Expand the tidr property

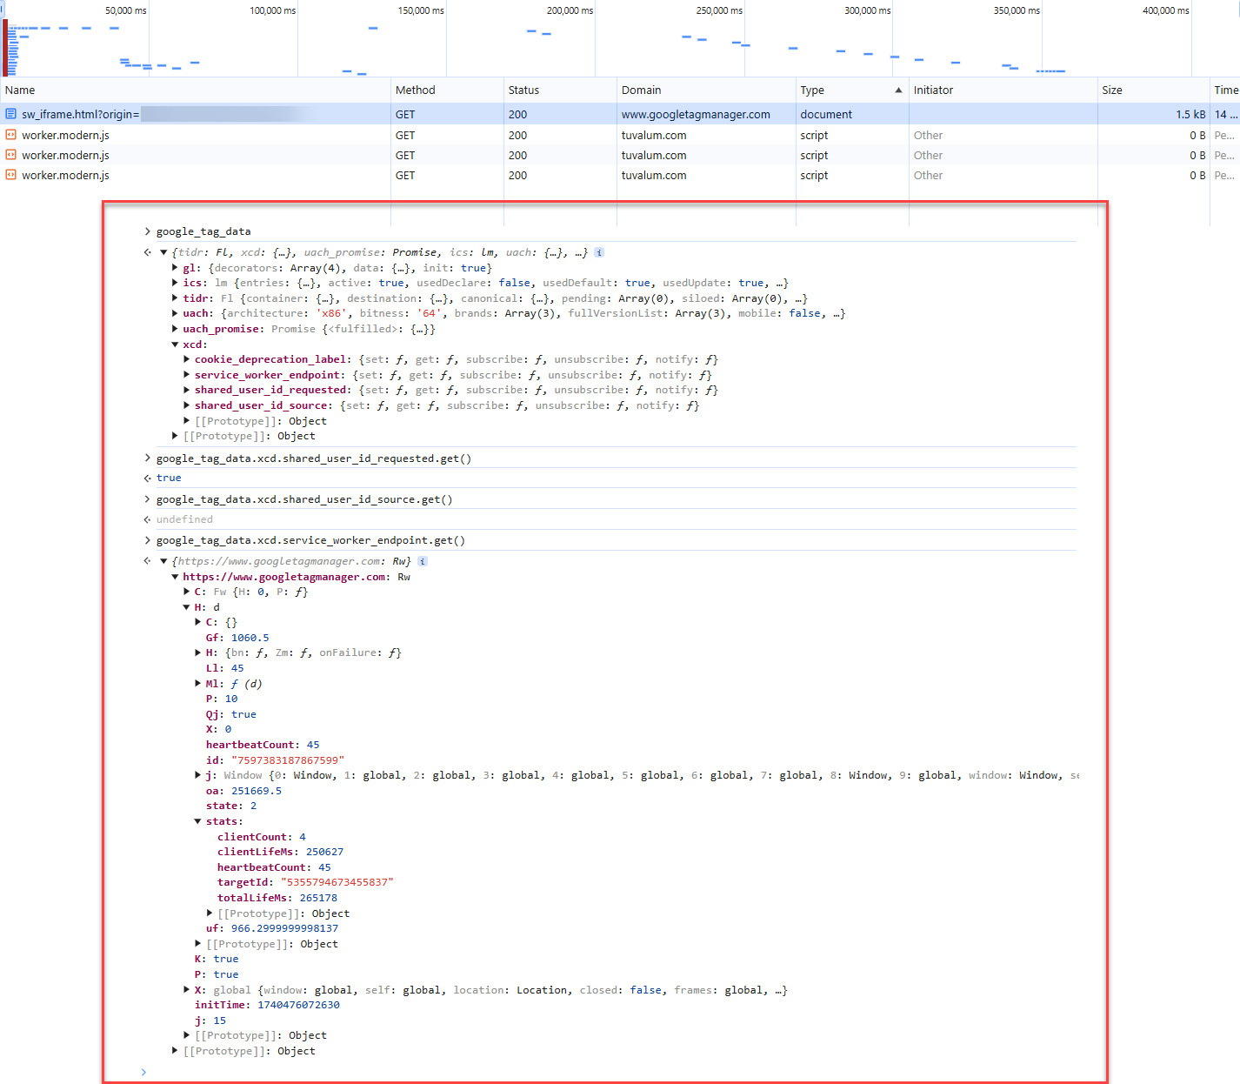[x=175, y=298]
